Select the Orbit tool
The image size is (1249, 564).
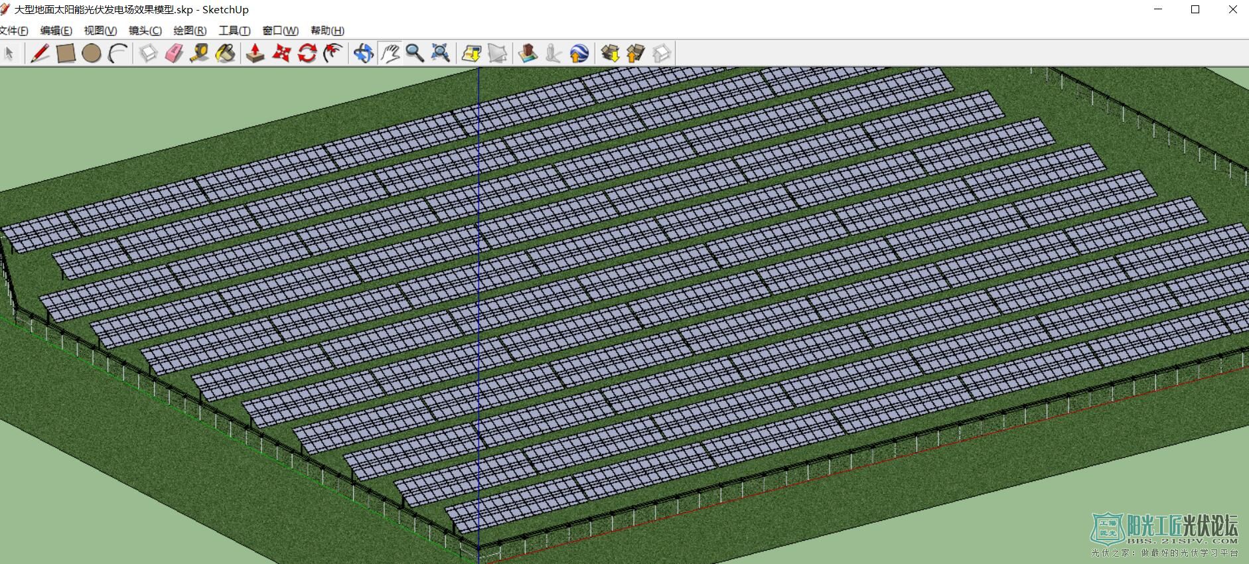click(364, 53)
